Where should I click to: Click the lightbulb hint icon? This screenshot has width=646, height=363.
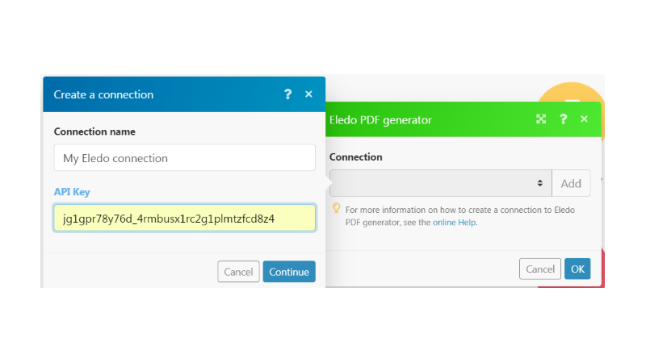coord(337,209)
